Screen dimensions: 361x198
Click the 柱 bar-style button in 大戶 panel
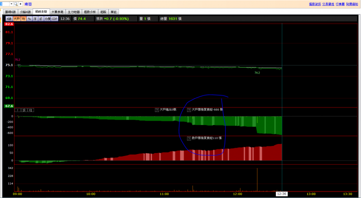pos(31,110)
